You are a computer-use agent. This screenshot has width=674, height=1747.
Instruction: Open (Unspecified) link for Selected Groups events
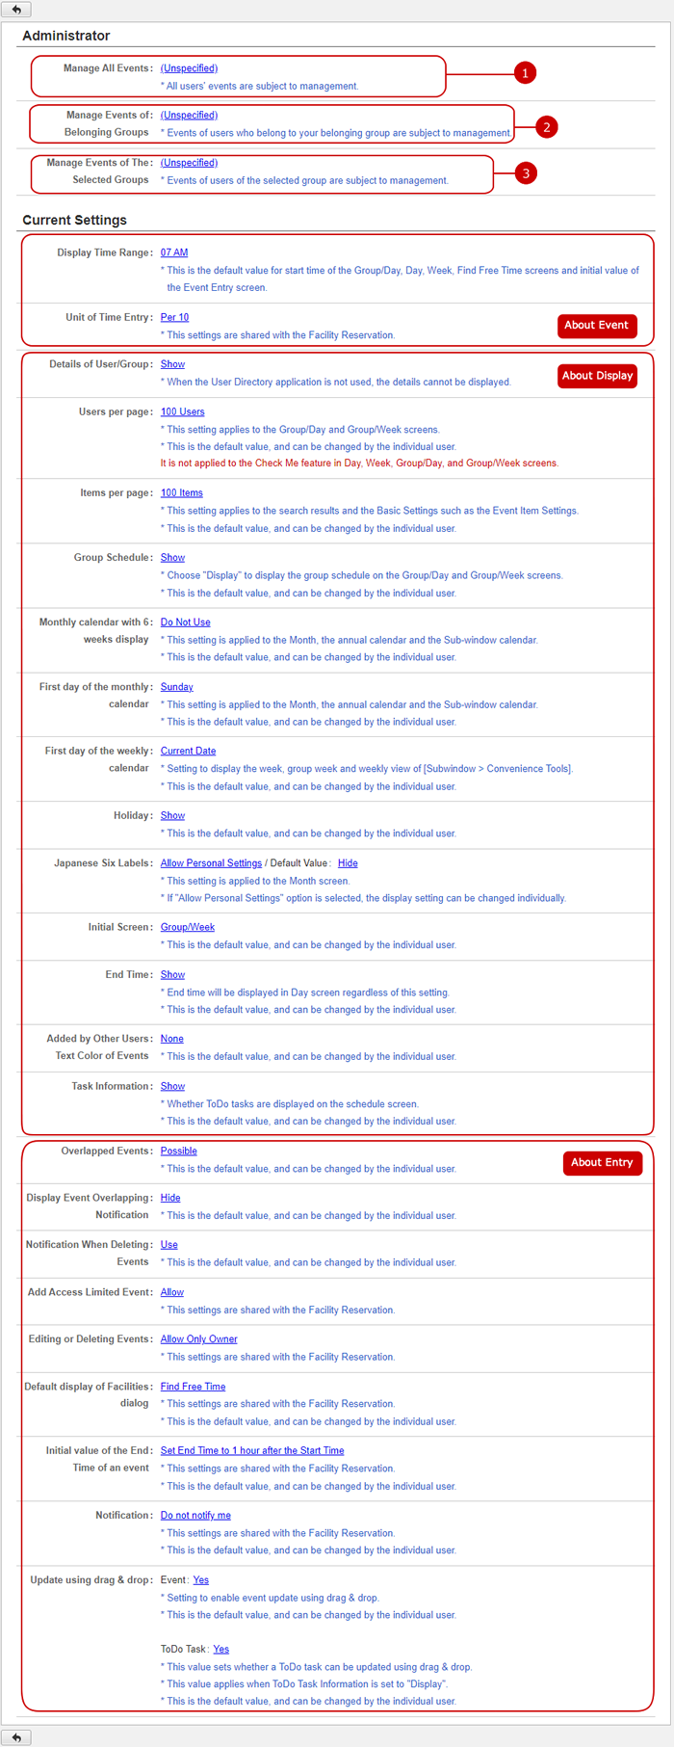(189, 163)
